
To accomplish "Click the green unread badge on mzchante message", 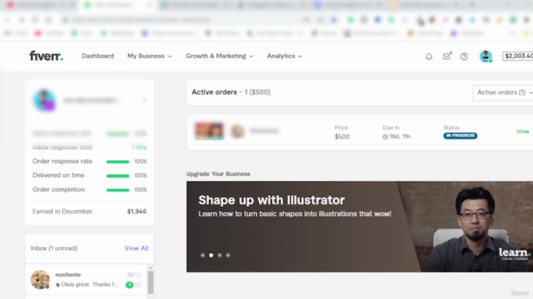I will [129, 285].
